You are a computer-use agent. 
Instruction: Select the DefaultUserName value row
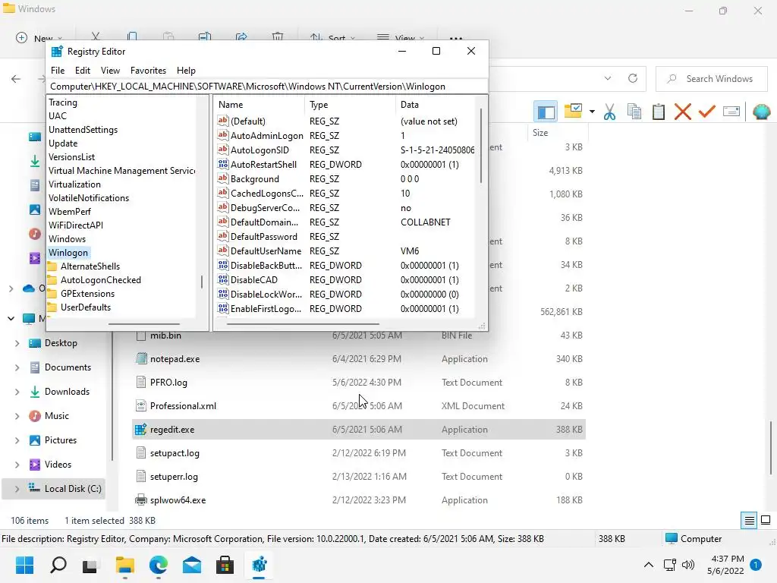345,251
